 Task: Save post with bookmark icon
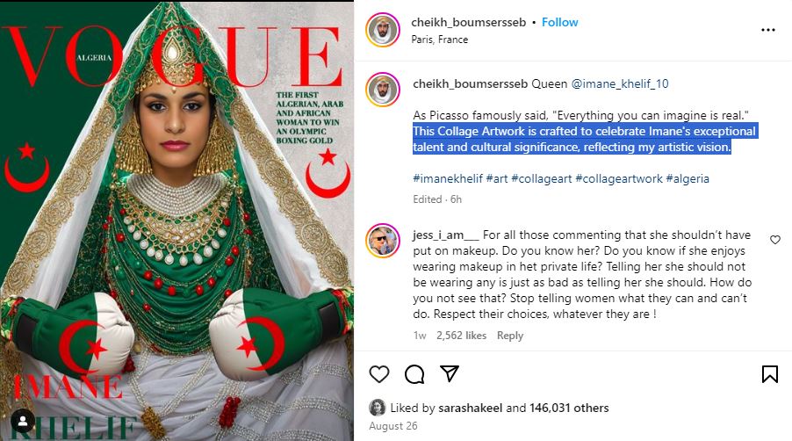[x=770, y=374]
